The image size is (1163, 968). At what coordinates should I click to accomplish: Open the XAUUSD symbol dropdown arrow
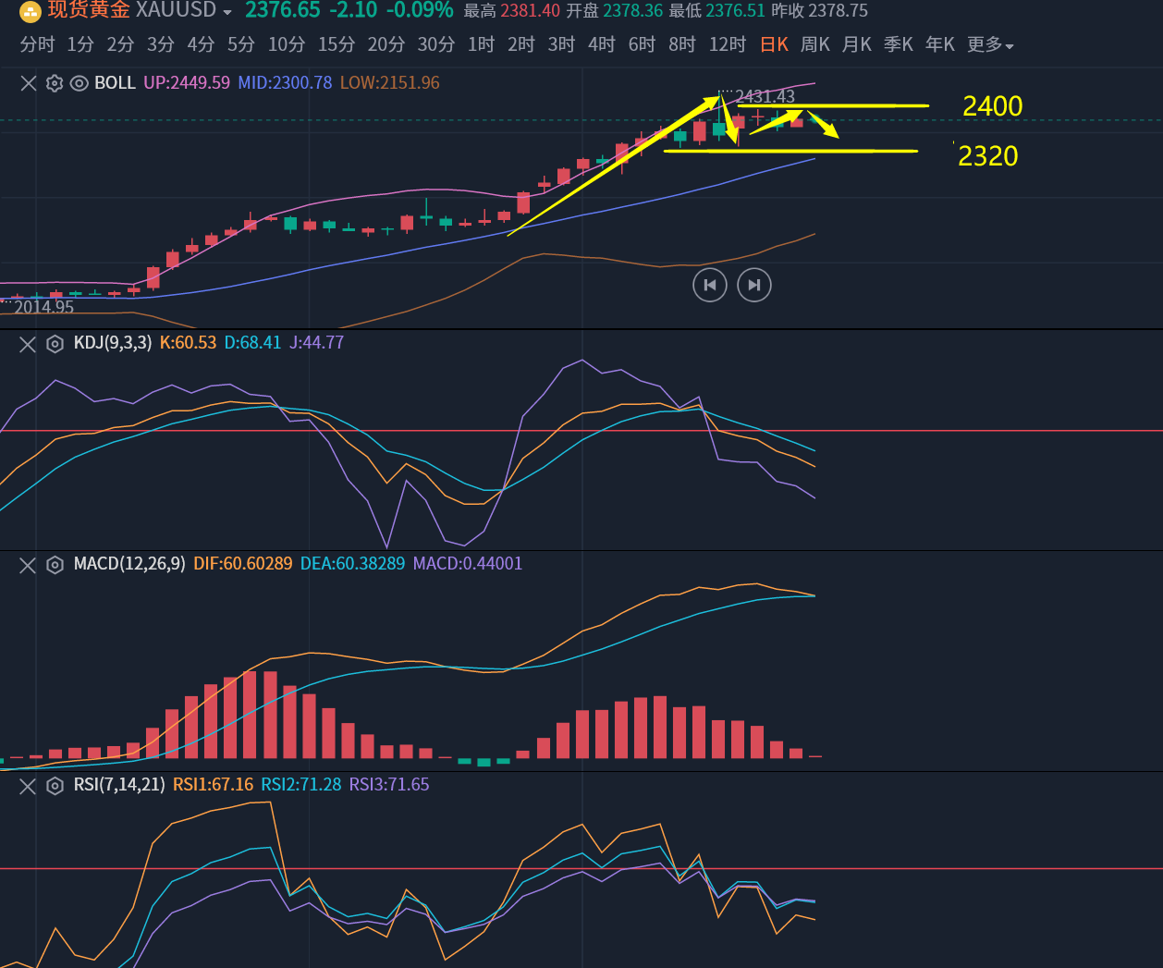tap(227, 13)
